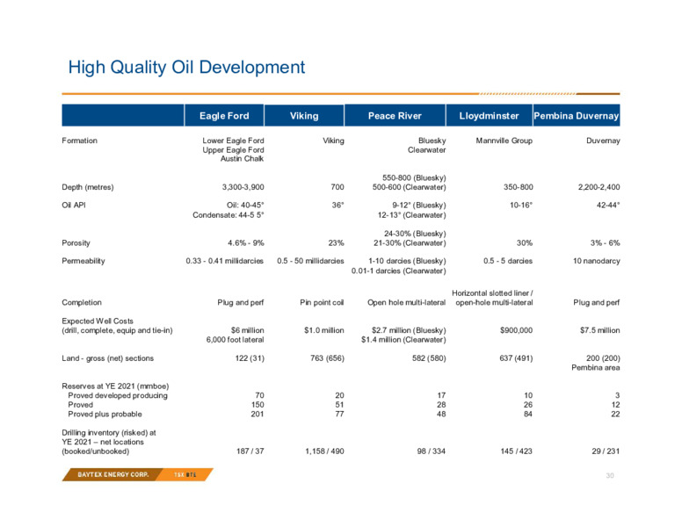Click Viking proved reserves '51'

pos(340,405)
